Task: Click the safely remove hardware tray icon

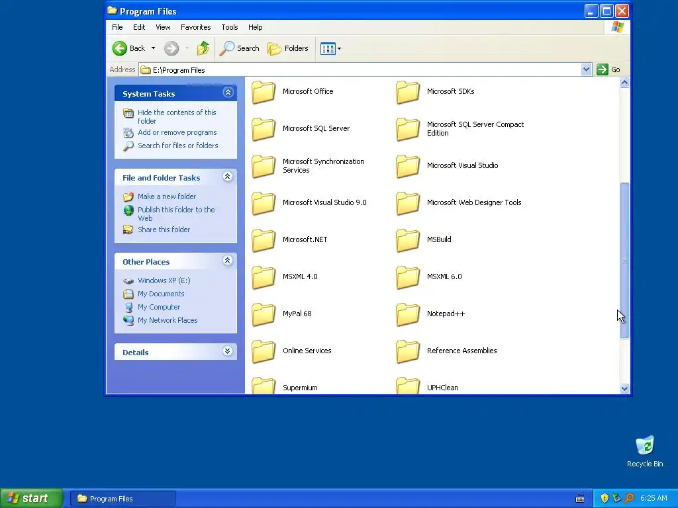Action: coord(616,498)
